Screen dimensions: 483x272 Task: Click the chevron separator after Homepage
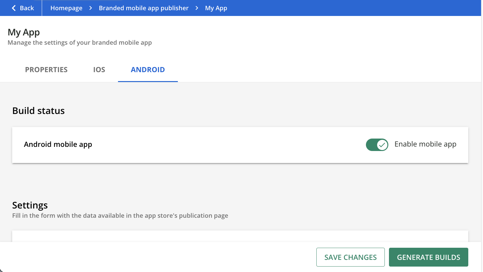[91, 8]
